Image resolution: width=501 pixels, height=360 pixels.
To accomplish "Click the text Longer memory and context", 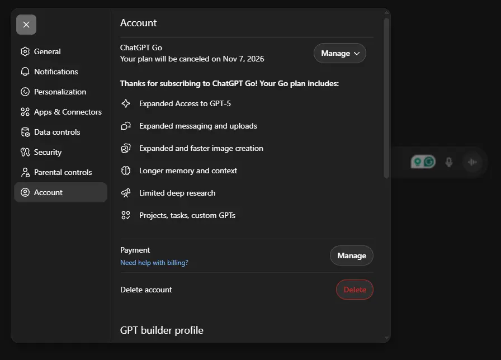I will pyautogui.click(x=188, y=170).
